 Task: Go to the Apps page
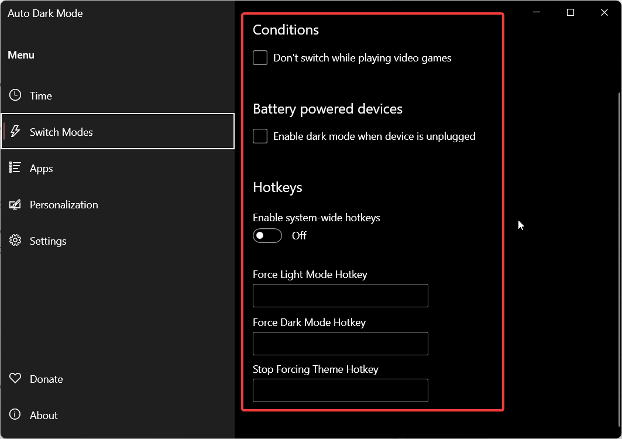tap(118, 168)
